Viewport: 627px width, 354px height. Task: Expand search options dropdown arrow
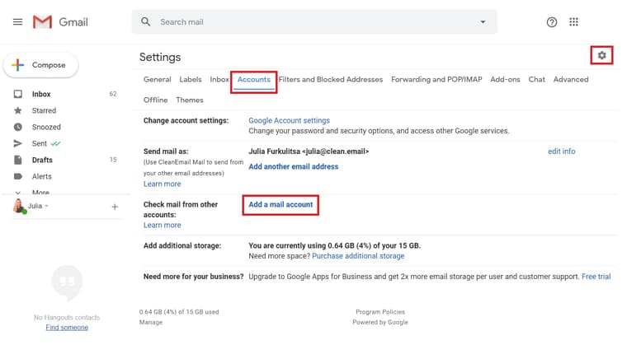click(482, 22)
